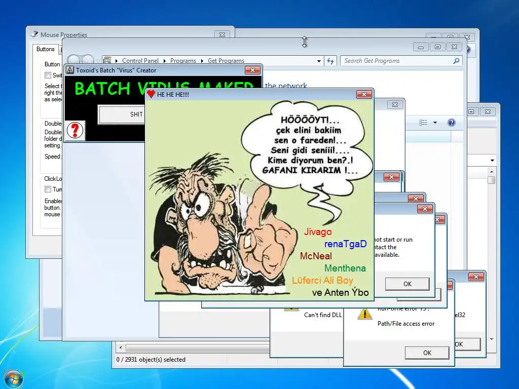Go to Control Panel breadcrumb
519x389 pixels.
coord(140,61)
